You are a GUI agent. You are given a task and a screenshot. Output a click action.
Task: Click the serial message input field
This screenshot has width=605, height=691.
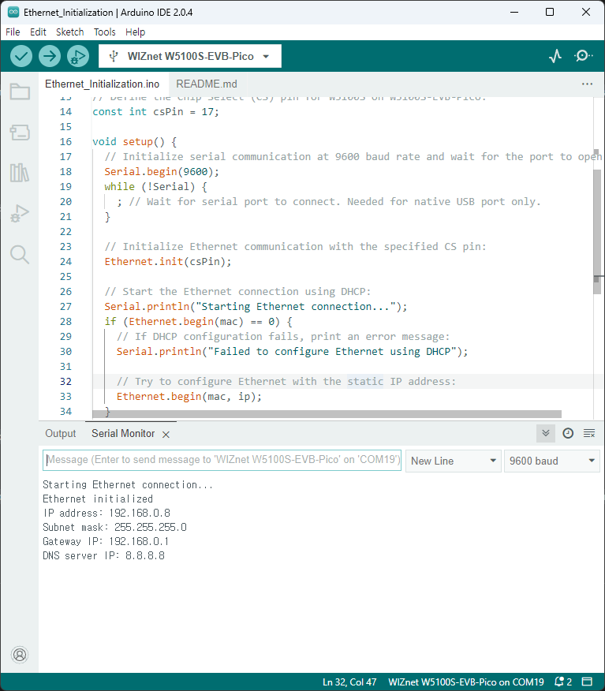pyautogui.click(x=222, y=460)
